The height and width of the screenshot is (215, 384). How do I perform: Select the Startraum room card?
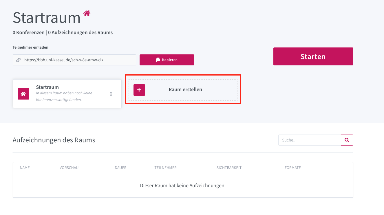[67, 93]
